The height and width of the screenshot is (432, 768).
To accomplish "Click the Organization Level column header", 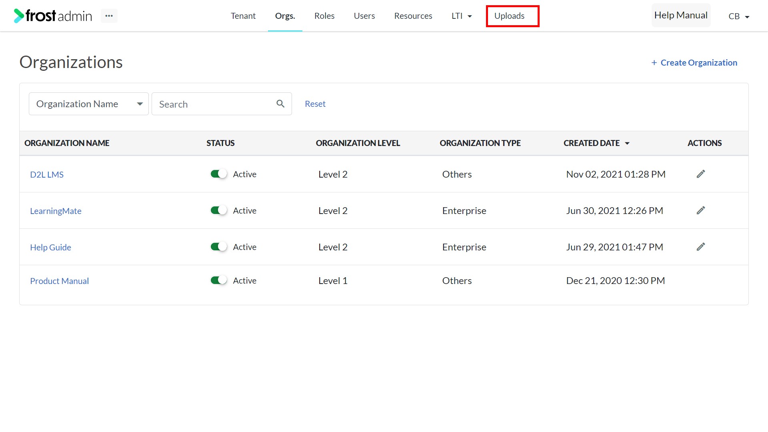I will [x=358, y=143].
